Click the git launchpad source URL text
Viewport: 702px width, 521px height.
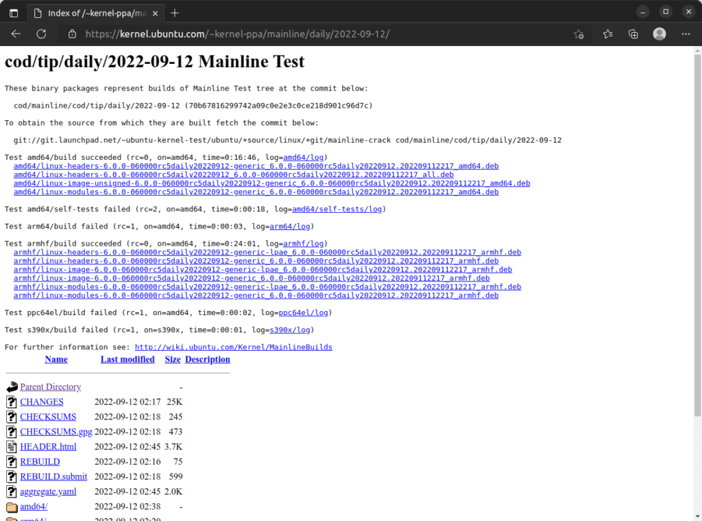tap(287, 140)
